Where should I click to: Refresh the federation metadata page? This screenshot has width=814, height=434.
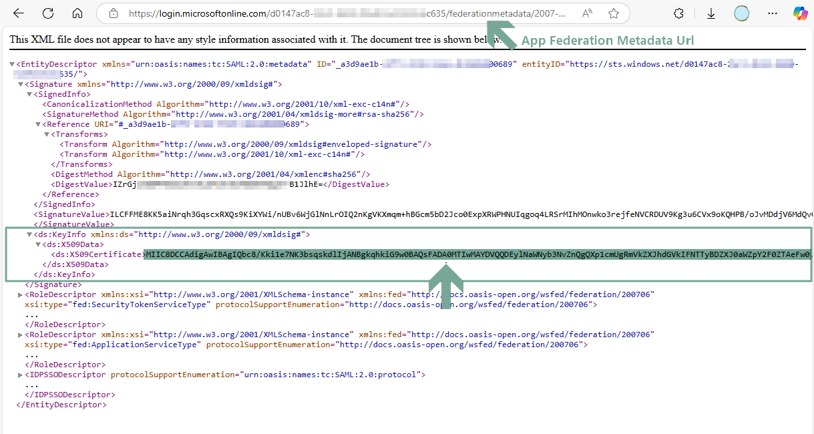[x=48, y=13]
